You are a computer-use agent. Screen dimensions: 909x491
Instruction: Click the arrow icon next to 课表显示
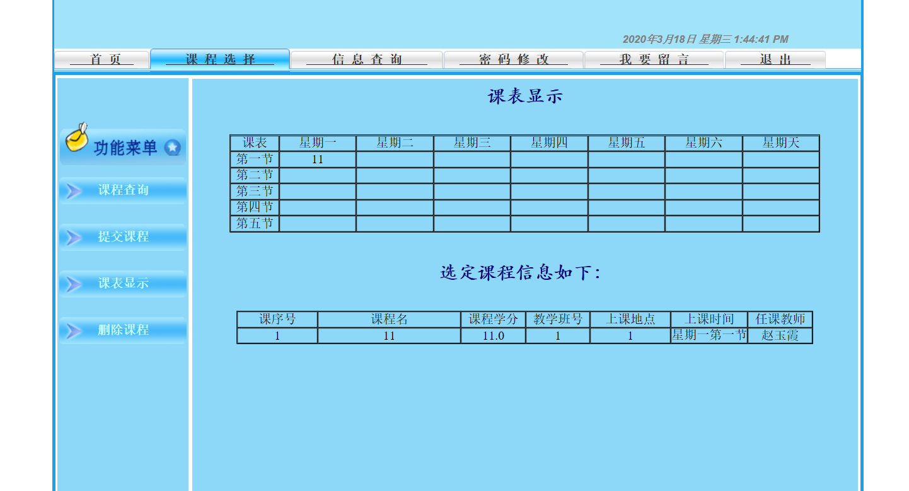(x=73, y=284)
